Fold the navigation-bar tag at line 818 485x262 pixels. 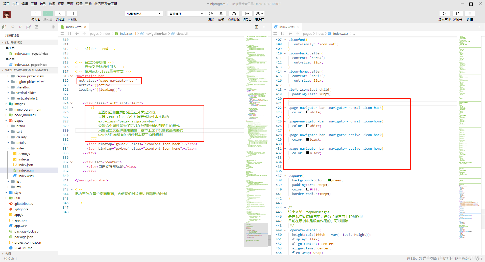click(72, 76)
